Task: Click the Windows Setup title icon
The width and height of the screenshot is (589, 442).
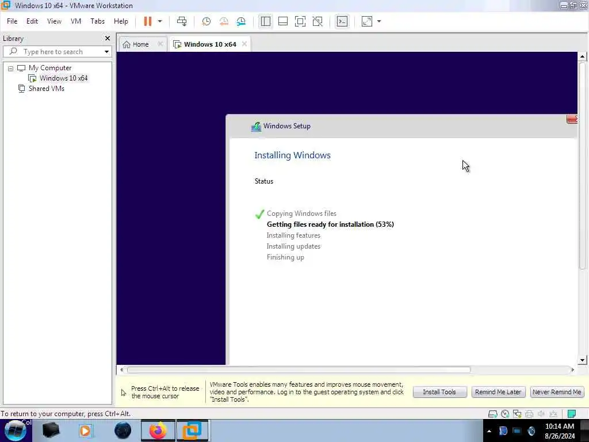Action: point(256,126)
